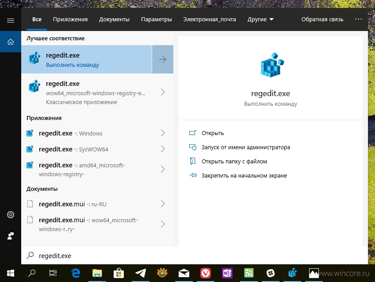Select the best match regedit.exe Выполнить команду
The height and width of the screenshot is (282, 375).
pos(87,59)
